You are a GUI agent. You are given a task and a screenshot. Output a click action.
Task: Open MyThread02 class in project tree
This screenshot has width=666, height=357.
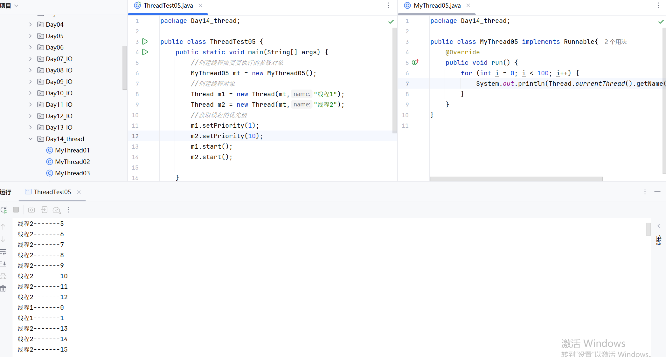tap(72, 162)
